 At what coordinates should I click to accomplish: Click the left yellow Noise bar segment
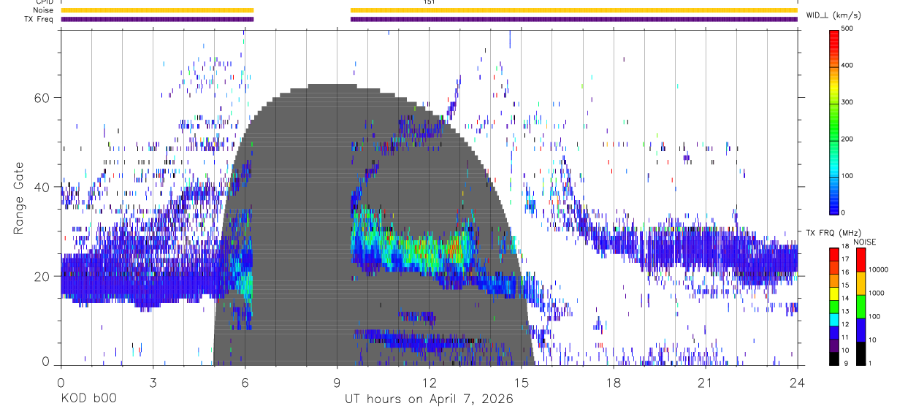pos(157,10)
